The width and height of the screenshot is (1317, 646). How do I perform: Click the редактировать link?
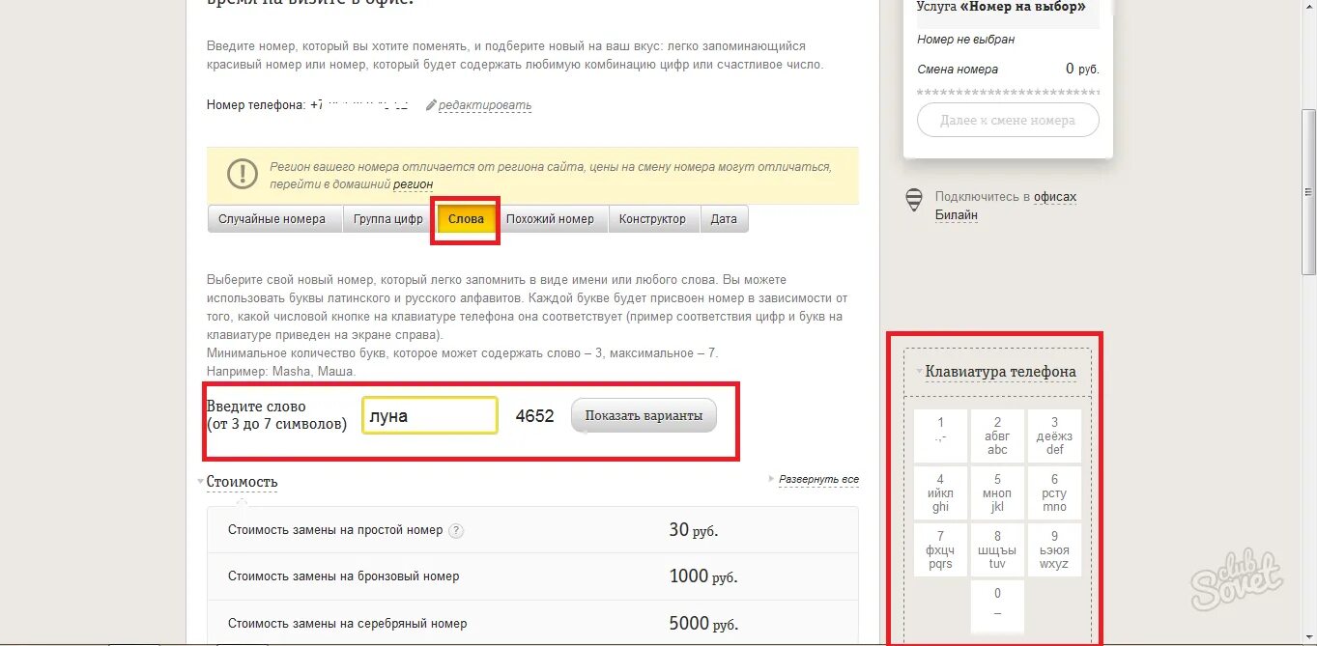485,105
